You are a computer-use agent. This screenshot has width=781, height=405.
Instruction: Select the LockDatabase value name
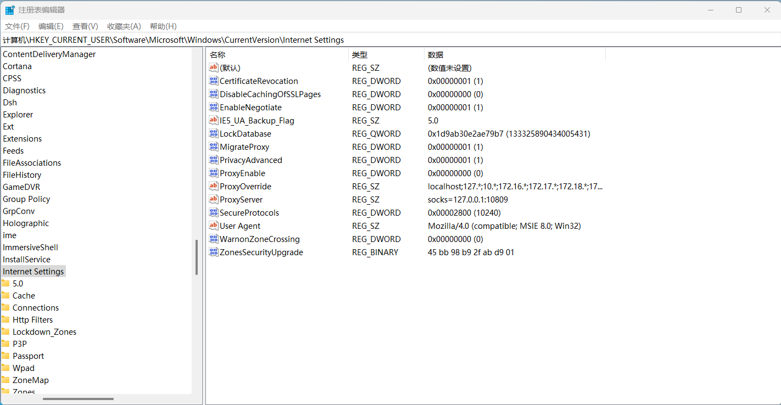(246, 133)
